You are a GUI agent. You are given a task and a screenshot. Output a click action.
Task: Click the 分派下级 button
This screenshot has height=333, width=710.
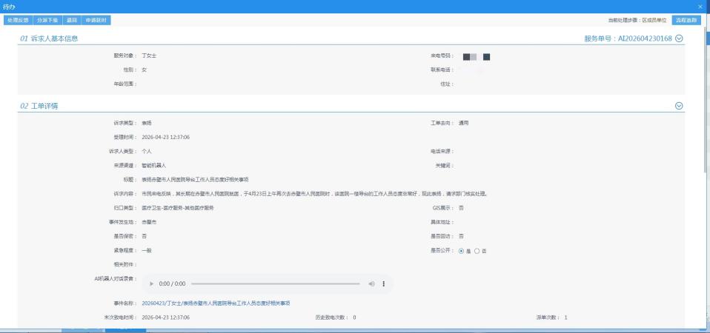pyautogui.click(x=47, y=20)
